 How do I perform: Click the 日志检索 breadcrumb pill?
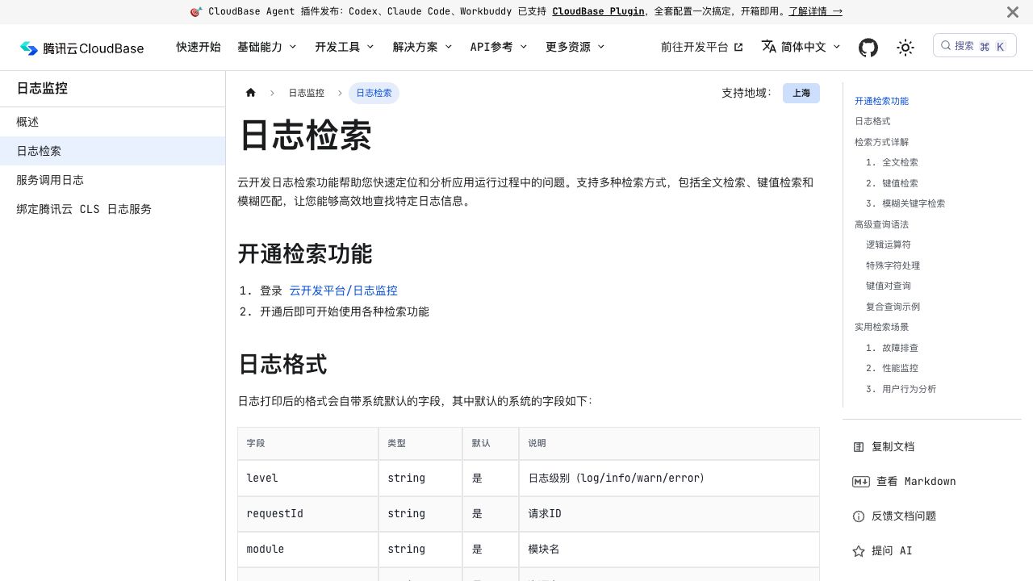pyautogui.click(x=374, y=93)
